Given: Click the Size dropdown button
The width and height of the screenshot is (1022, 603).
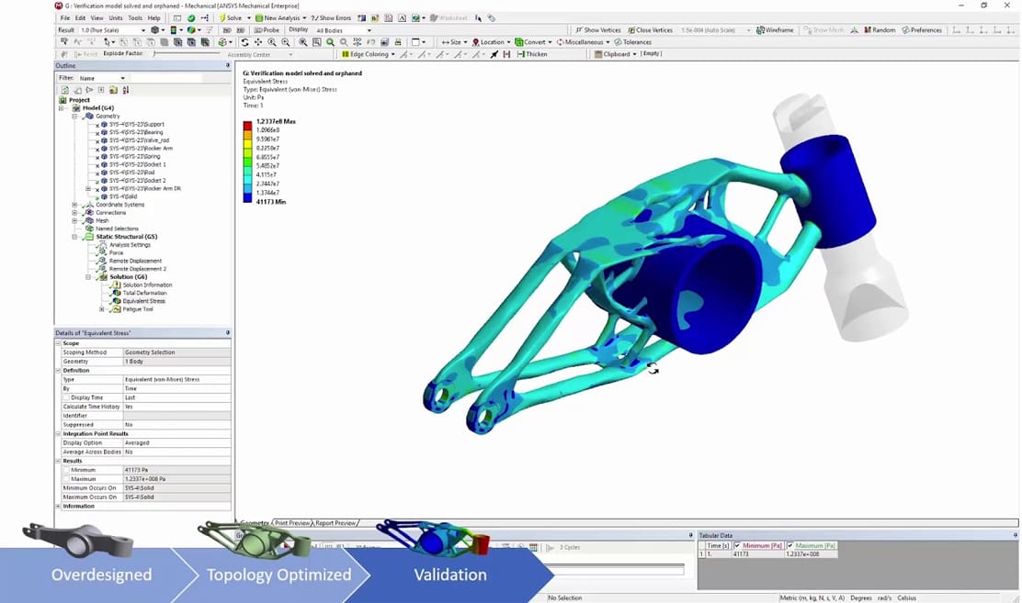Looking at the screenshot, I should 454,42.
